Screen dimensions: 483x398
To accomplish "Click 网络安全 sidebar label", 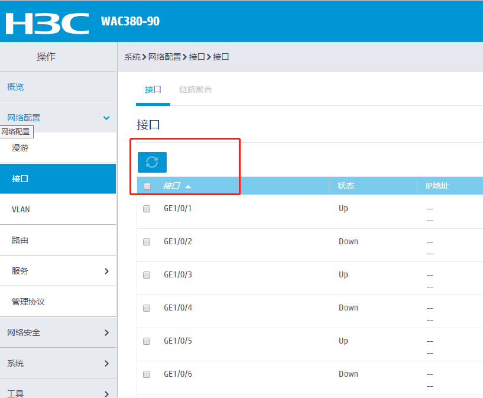I will [x=24, y=332].
